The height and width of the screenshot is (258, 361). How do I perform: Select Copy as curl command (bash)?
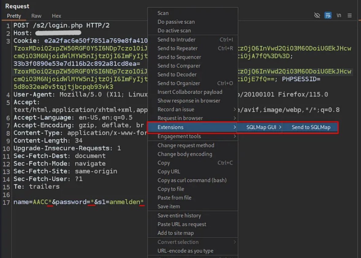[x=193, y=180]
